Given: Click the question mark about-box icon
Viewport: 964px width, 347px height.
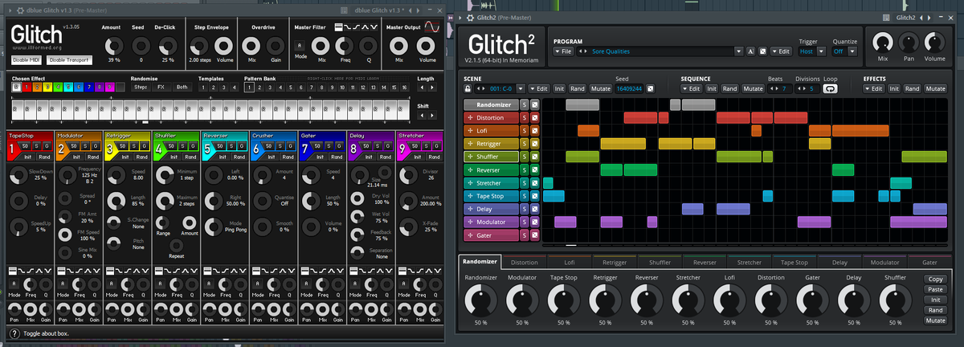Looking at the screenshot, I should [14, 333].
